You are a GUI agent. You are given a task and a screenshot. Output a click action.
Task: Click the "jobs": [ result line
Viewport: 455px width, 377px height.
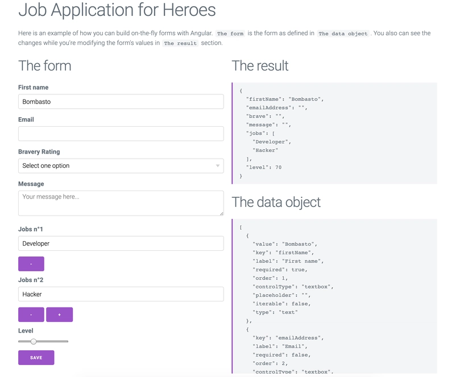(x=260, y=134)
